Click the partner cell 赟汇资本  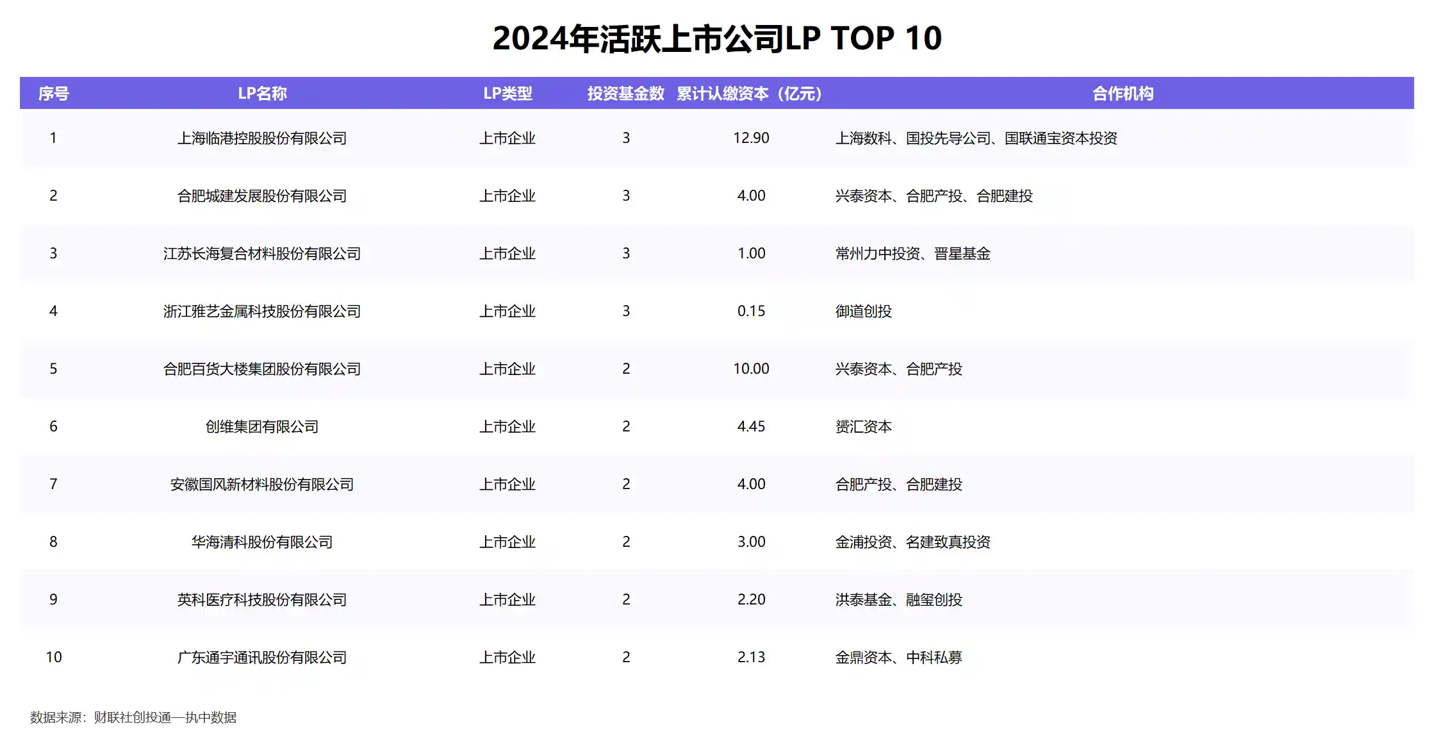coord(863,426)
